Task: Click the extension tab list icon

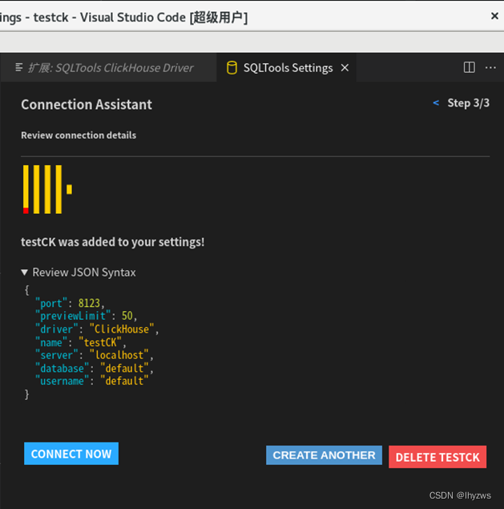Action: click(x=19, y=67)
